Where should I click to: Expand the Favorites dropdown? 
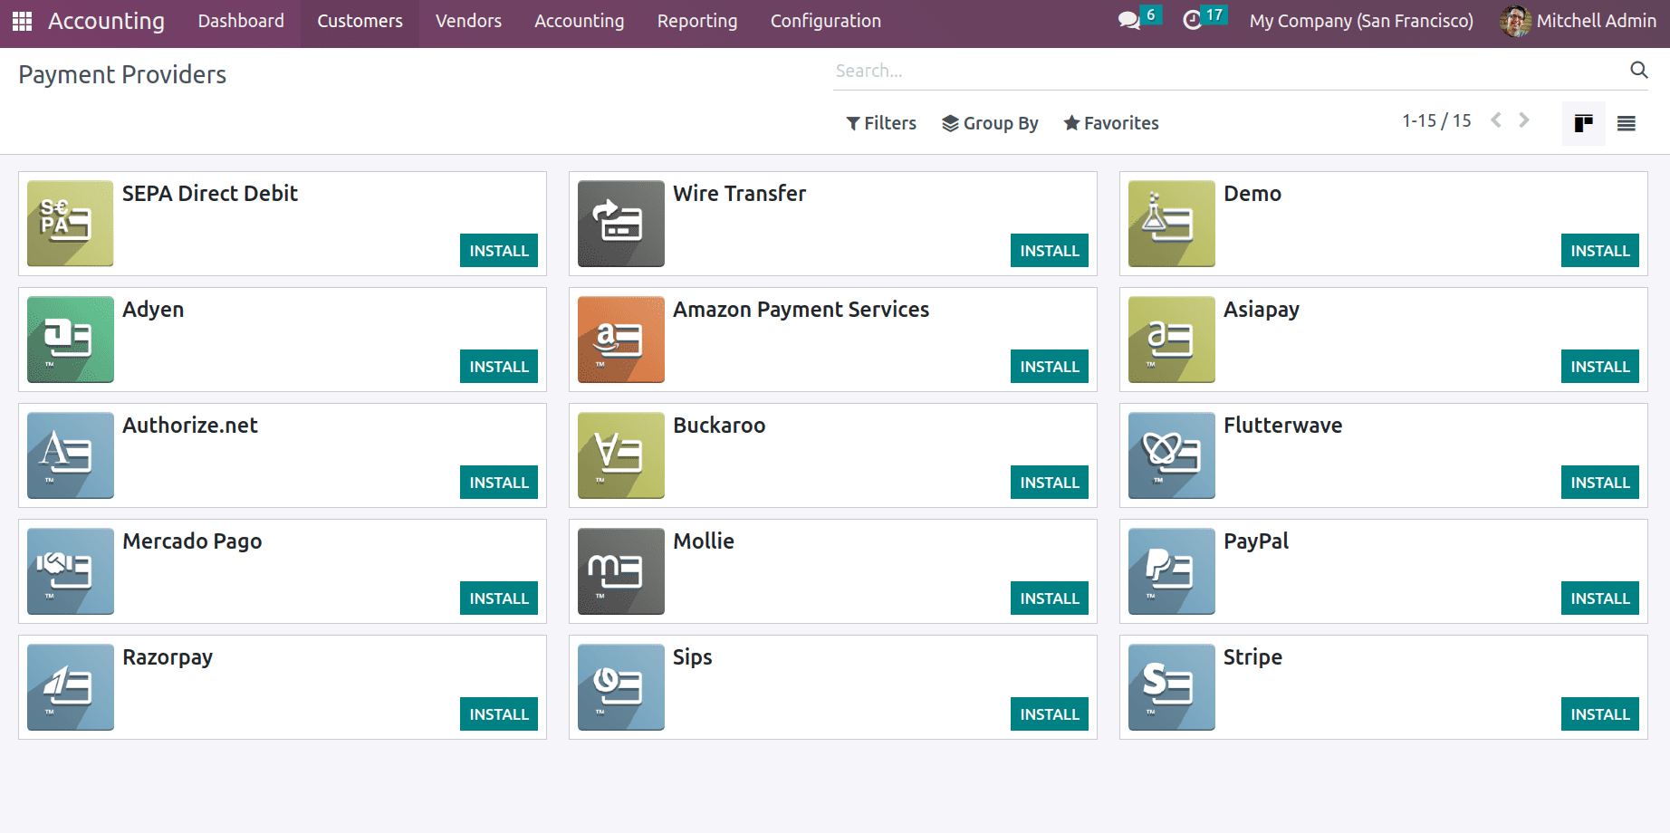(x=1111, y=123)
